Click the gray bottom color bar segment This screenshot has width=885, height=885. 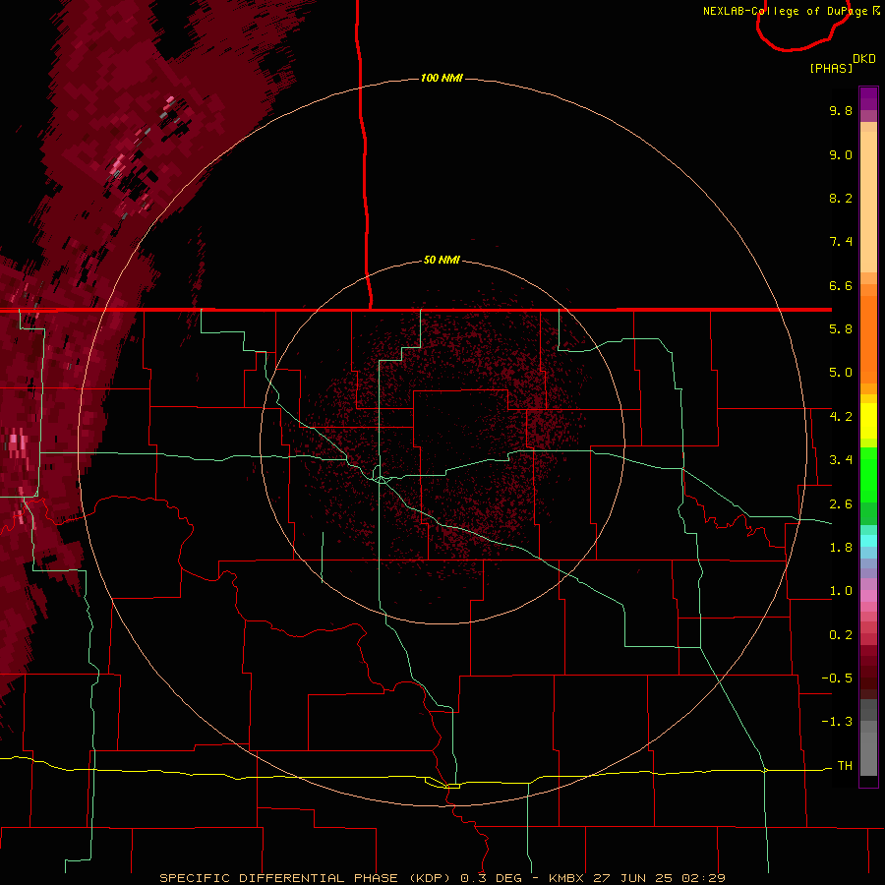(x=868, y=756)
